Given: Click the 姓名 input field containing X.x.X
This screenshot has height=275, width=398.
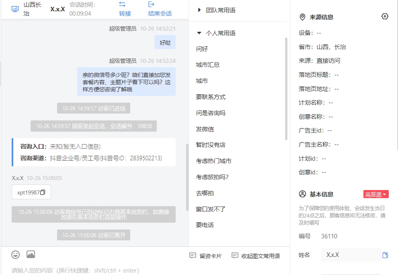Looking at the screenshot, I should 351,255.
